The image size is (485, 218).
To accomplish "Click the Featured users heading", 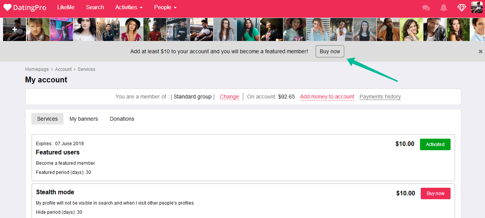I will (x=58, y=152).
